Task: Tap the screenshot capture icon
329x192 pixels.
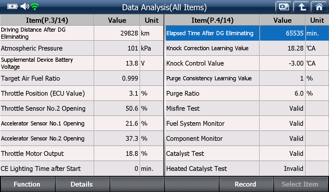Action: click(x=283, y=7)
